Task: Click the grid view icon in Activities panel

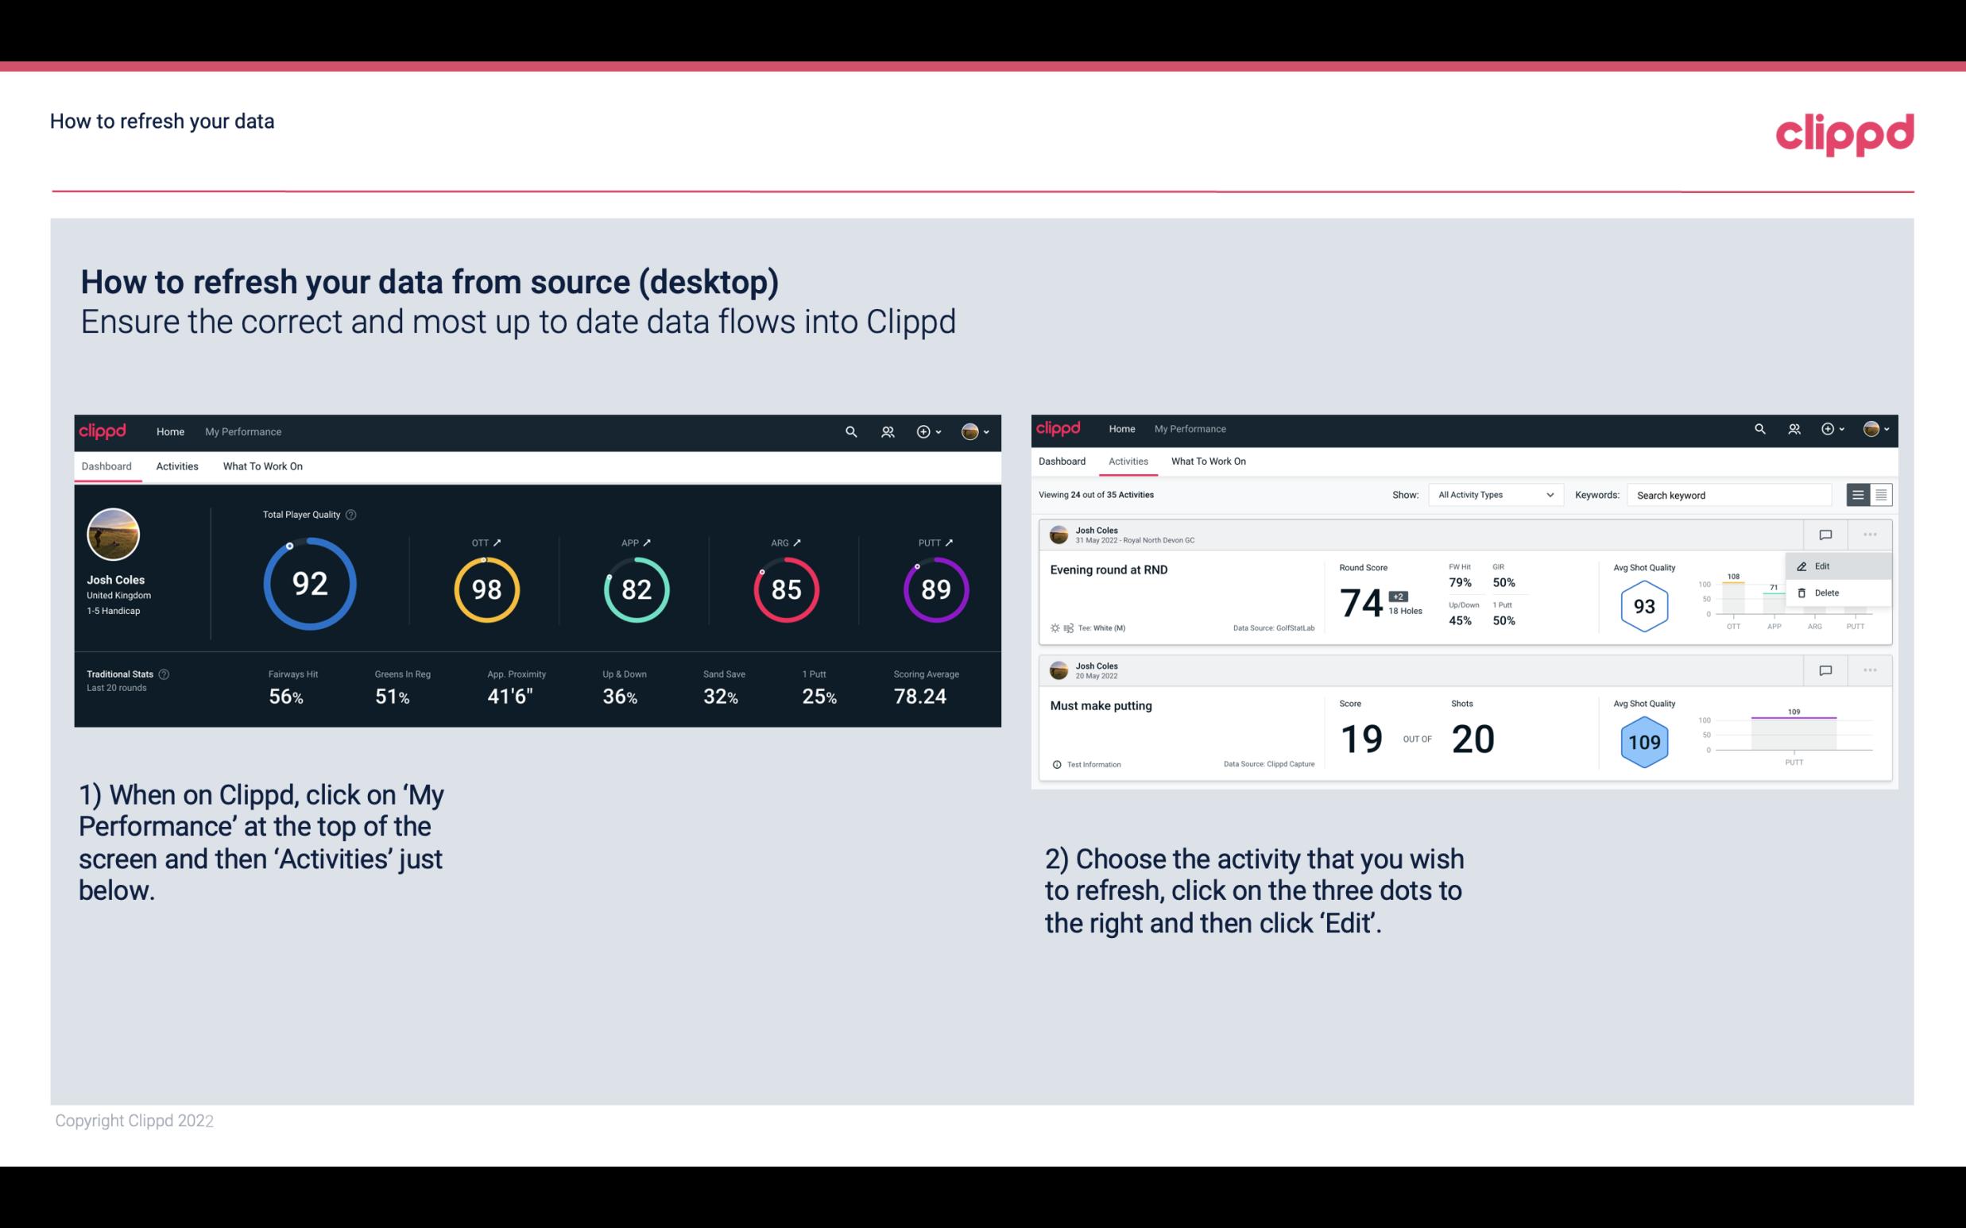Action: pos(1879,494)
